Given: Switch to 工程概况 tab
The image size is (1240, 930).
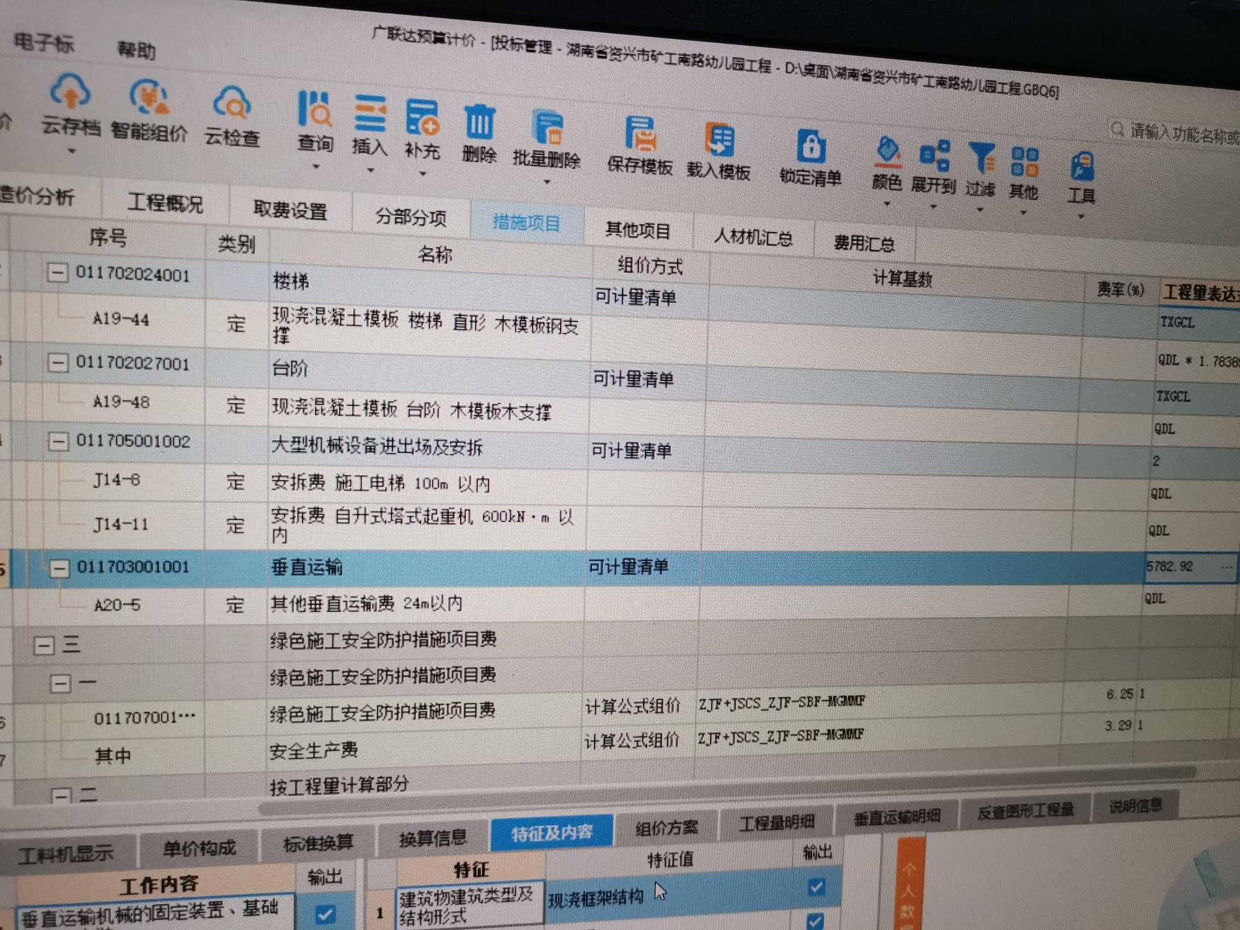Looking at the screenshot, I should click(x=166, y=202).
